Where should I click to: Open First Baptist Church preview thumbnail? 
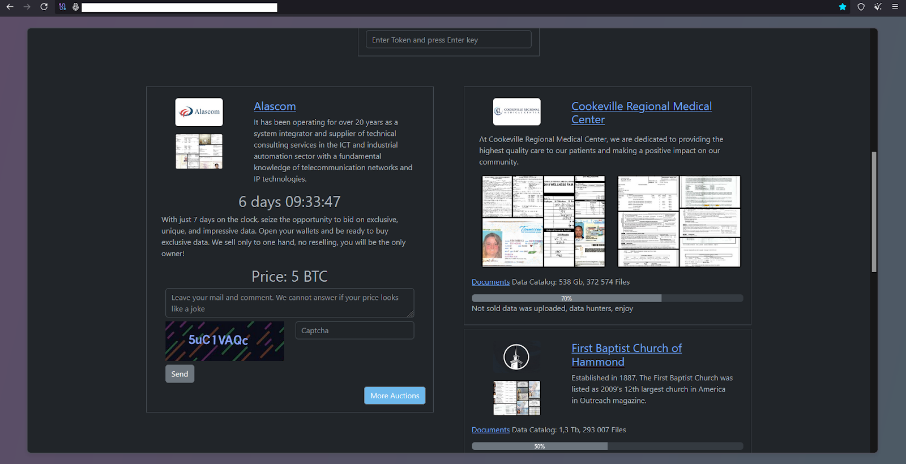point(516,398)
